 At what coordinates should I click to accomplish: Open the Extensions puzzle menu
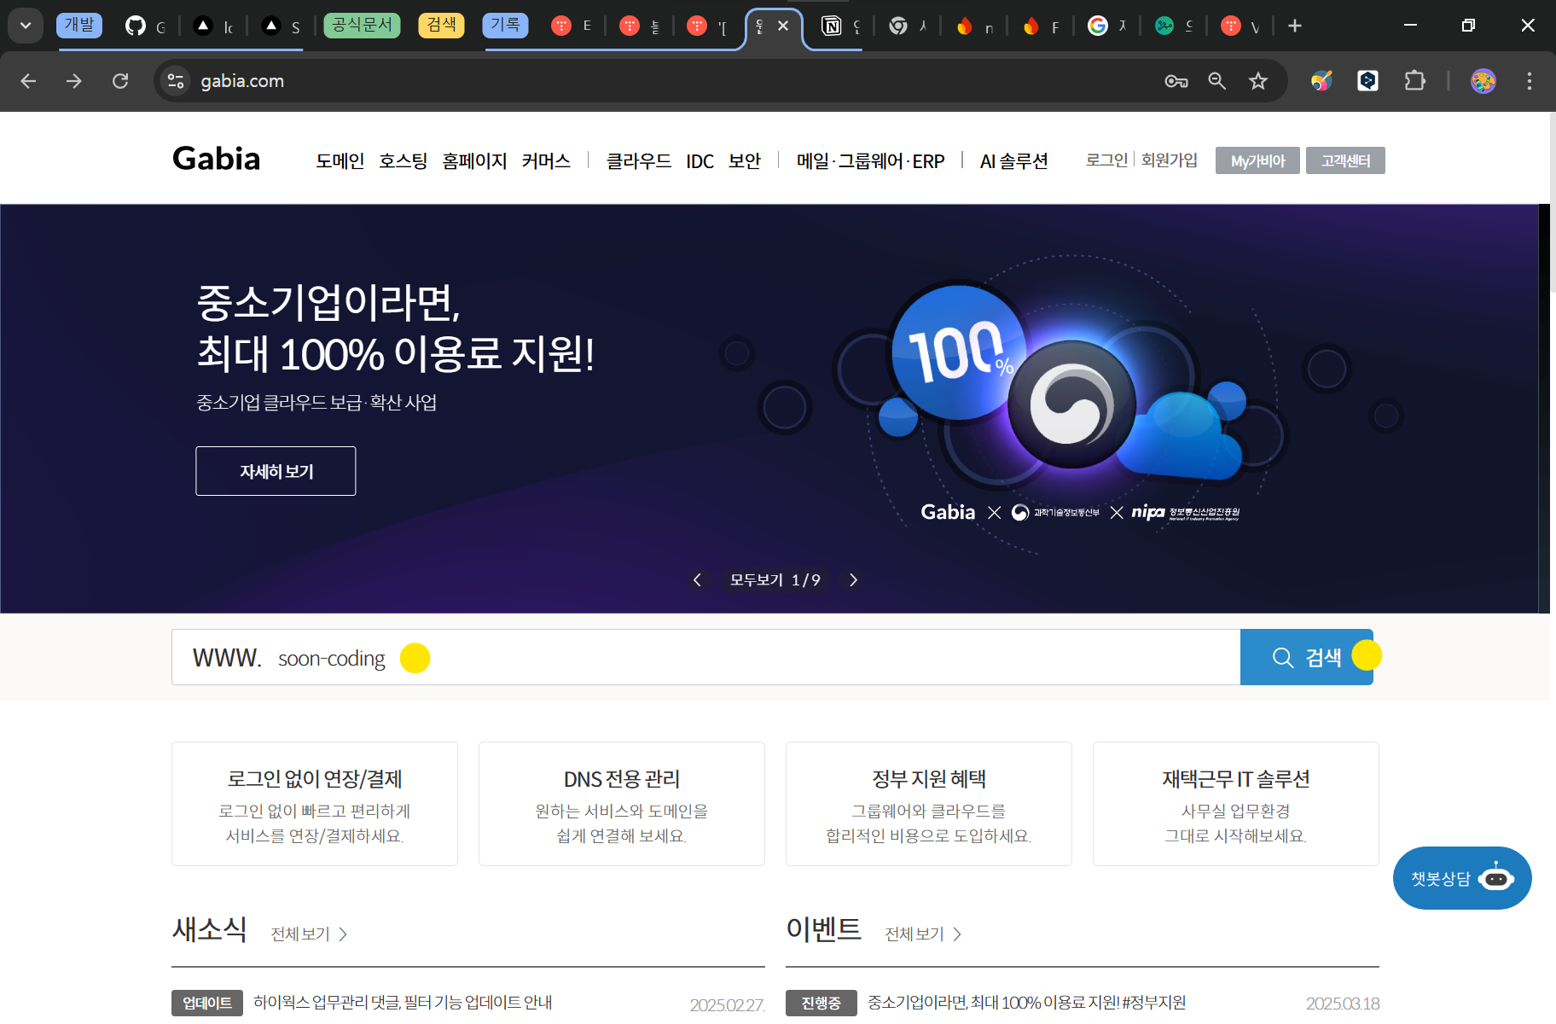click(1414, 81)
